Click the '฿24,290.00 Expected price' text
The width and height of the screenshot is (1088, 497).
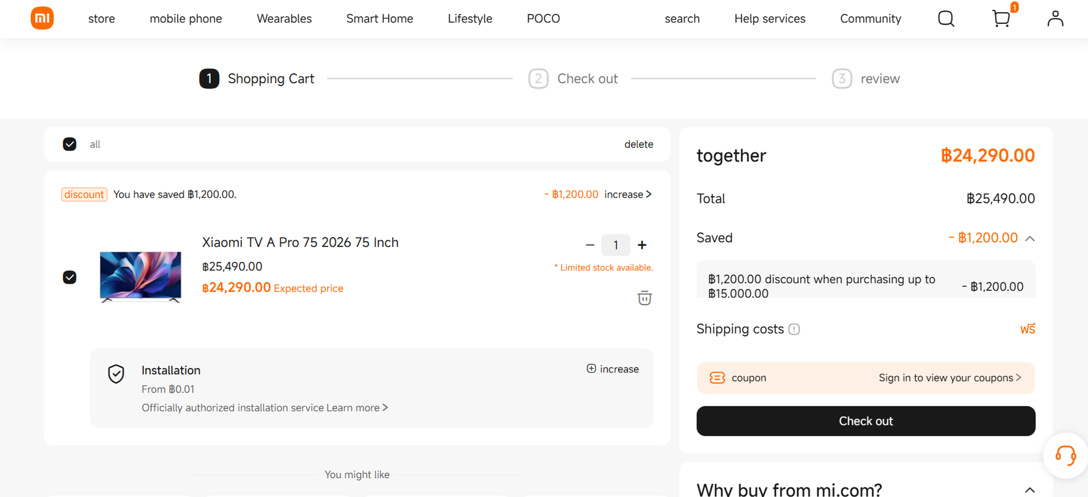[272, 288]
